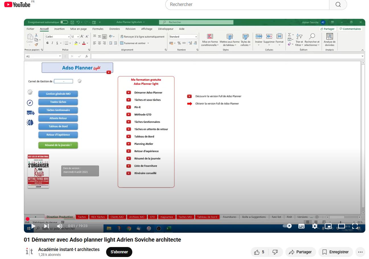The image size is (369, 259).
Task: Open the miniplayer from player controls
Action: click(328, 226)
